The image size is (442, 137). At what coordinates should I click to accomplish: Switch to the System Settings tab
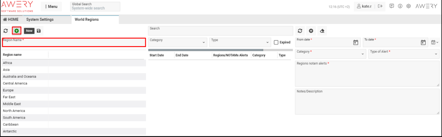pyautogui.click(x=40, y=19)
